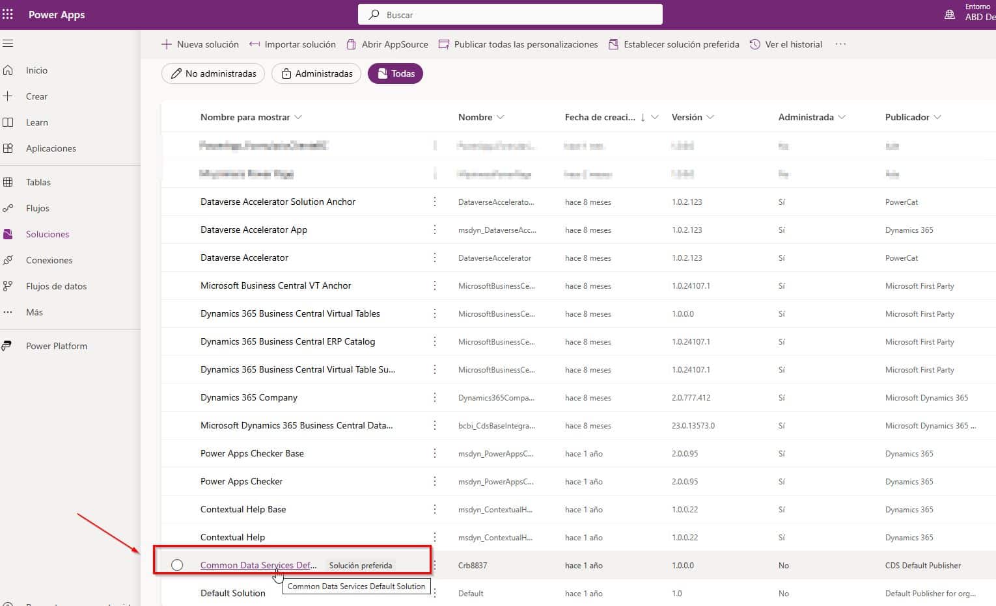
Task: Open row menu for Dynamics 365 Business Central ERP Catalog
Action: [x=435, y=342]
